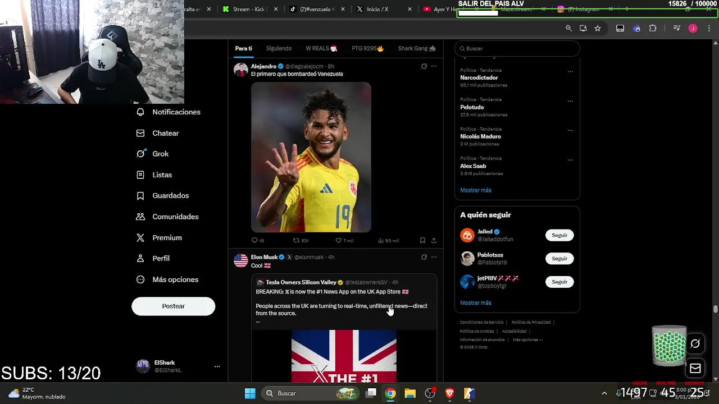Image resolution: width=719 pixels, height=404 pixels.
Task: Go to Listas in sidebar
Action: pyautogui.click(x=154, y=175)
